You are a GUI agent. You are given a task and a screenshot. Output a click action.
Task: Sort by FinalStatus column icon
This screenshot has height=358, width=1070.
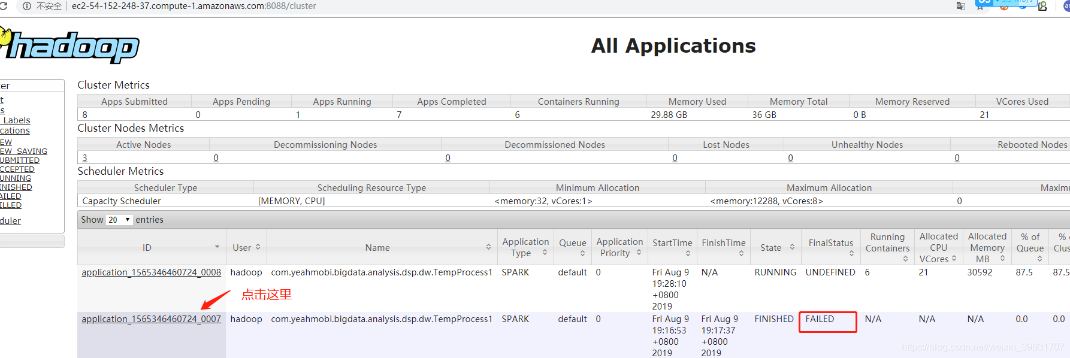click(851, 254)
